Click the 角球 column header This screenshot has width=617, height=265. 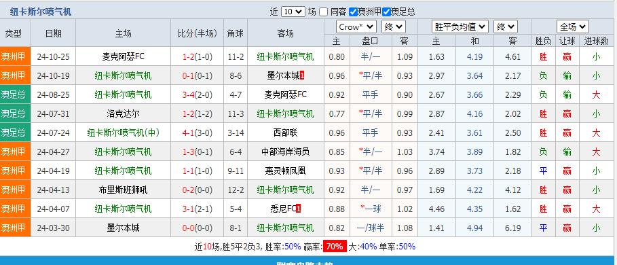click(x=236, y=33)
